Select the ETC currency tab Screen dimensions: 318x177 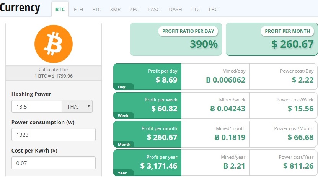tap(96, 9)
